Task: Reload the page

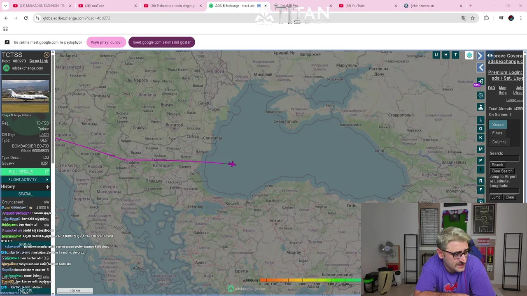Action: [26, 18]
